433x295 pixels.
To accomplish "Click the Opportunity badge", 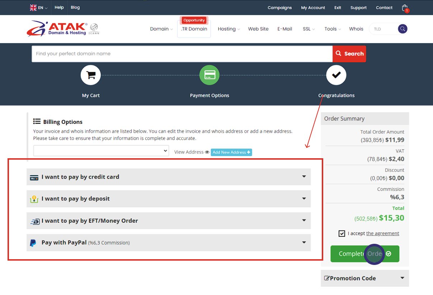I will [x=194, y=20].
